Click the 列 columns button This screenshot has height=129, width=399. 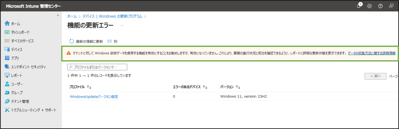[x=112, y=41]
